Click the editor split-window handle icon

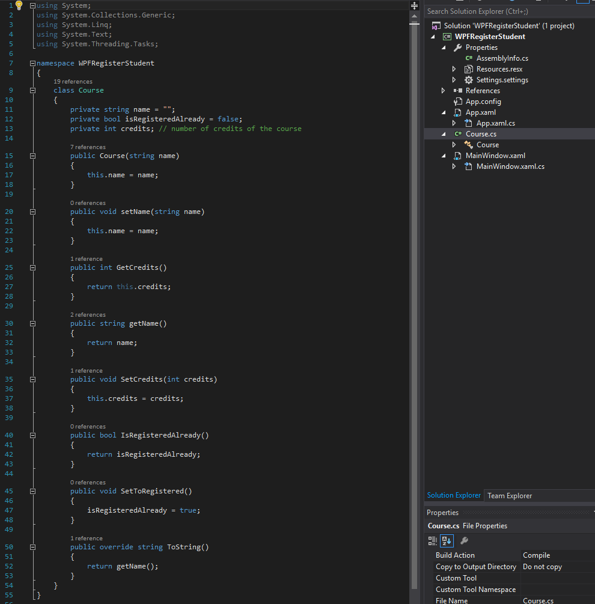click(414, 5)
